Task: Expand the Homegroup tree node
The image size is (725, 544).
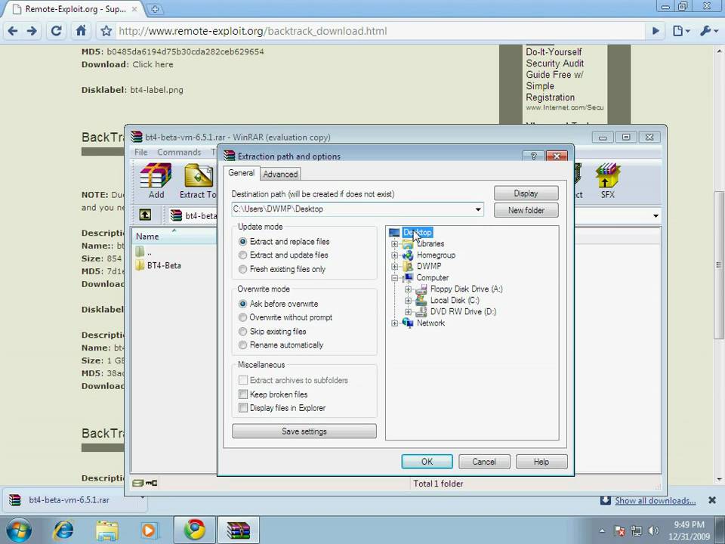Action: click(x=394, y=255)
